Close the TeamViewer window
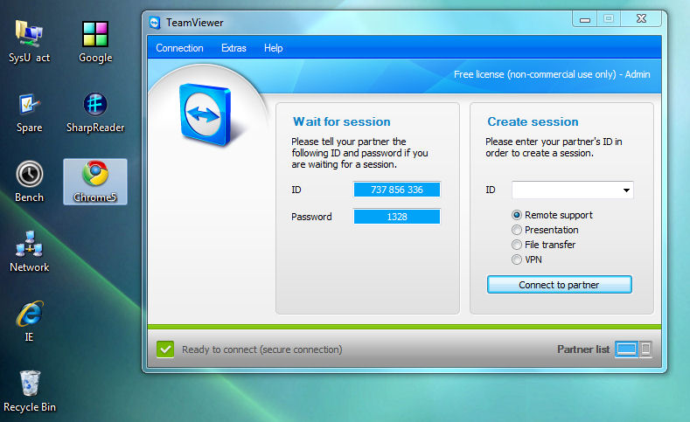690x422 pixels. click(641, 19)
